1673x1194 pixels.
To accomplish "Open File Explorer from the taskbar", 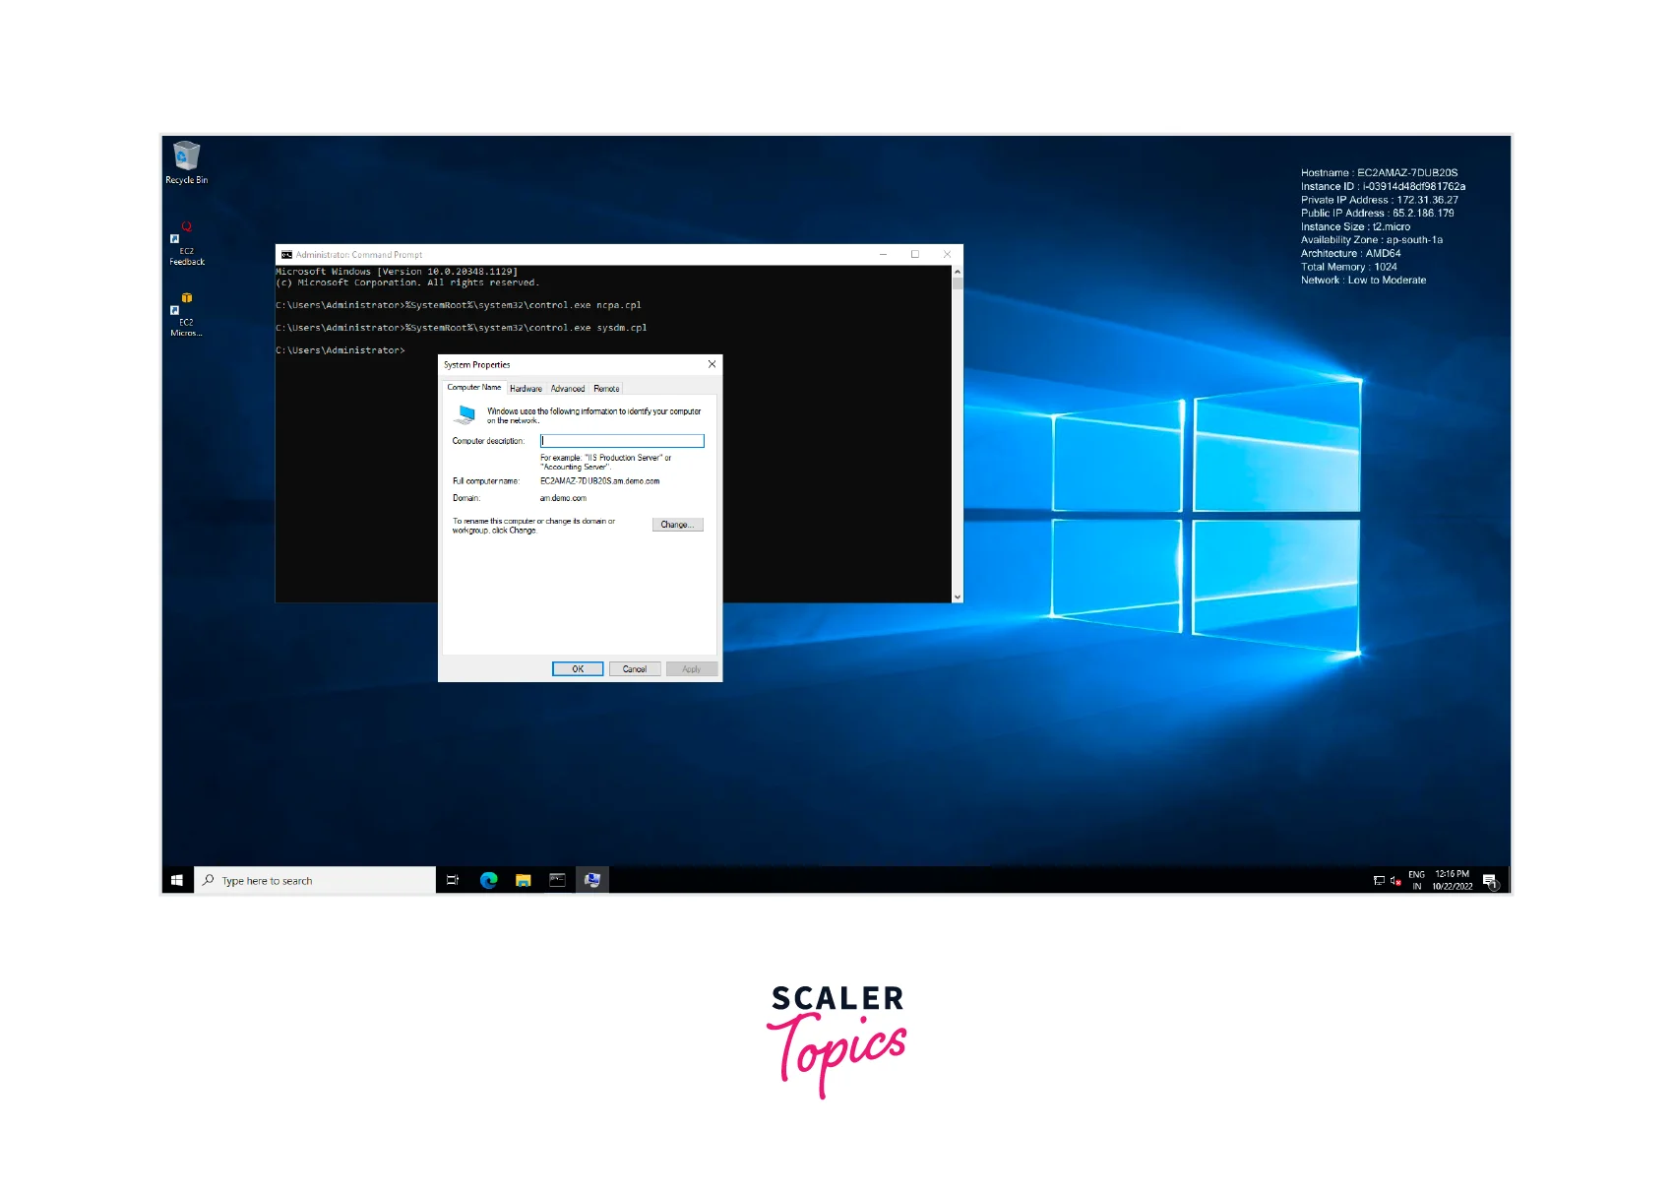I will (x=523, y=880).
